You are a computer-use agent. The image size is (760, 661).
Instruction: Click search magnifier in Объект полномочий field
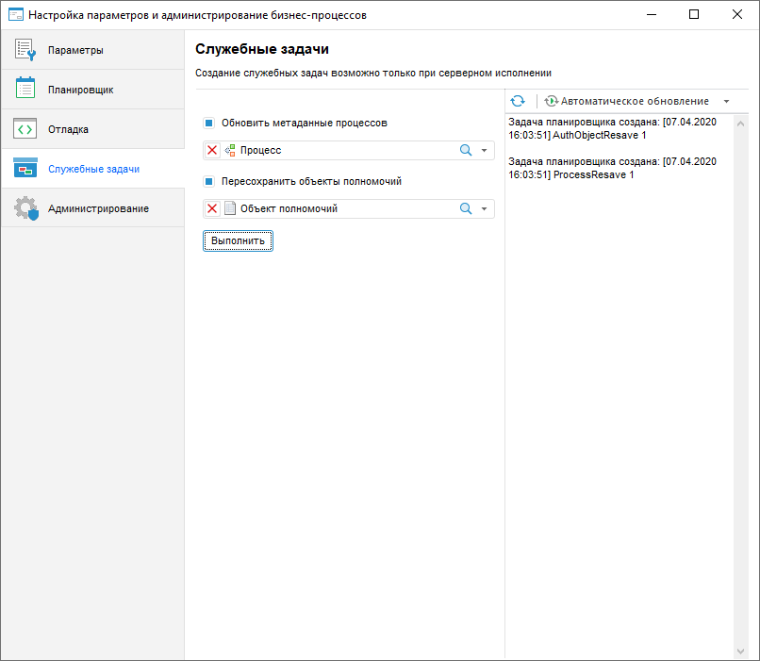(x=465, y=209)
